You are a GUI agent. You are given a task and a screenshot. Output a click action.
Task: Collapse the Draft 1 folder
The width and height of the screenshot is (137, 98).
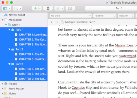(x=6, y=25)
